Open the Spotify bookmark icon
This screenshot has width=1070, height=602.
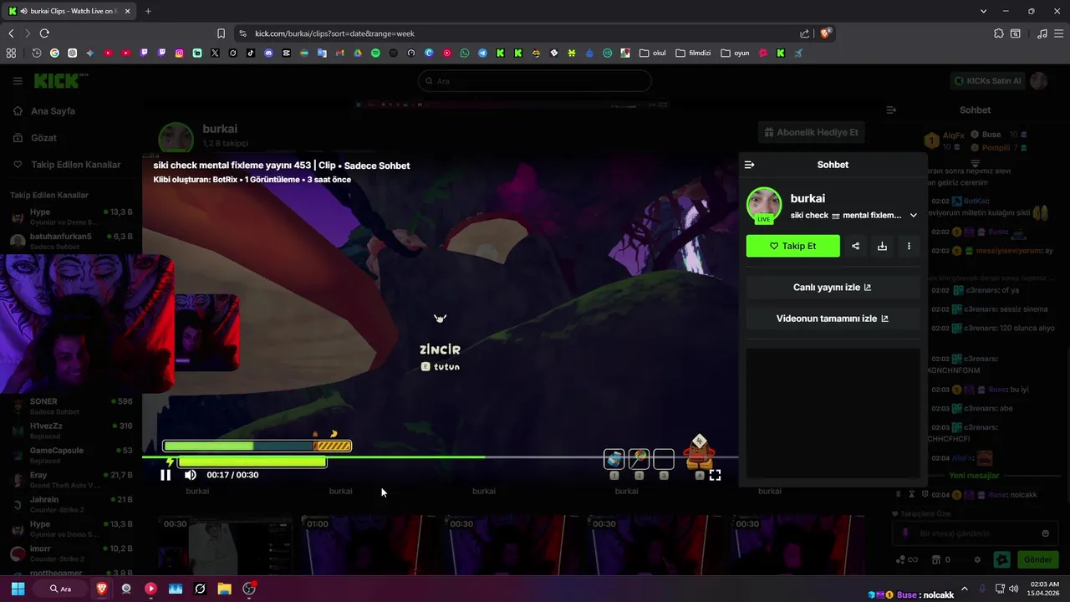coord(375,53)
